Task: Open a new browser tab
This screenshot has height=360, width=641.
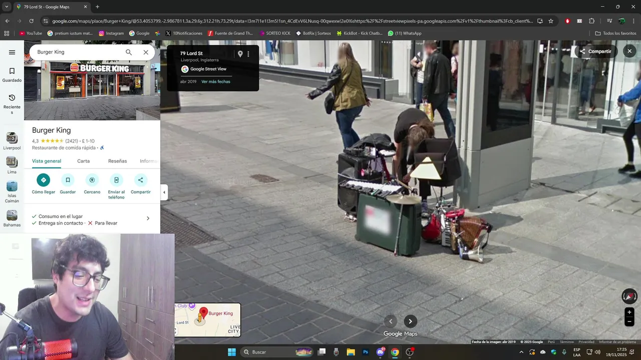Action: [97, 7]
